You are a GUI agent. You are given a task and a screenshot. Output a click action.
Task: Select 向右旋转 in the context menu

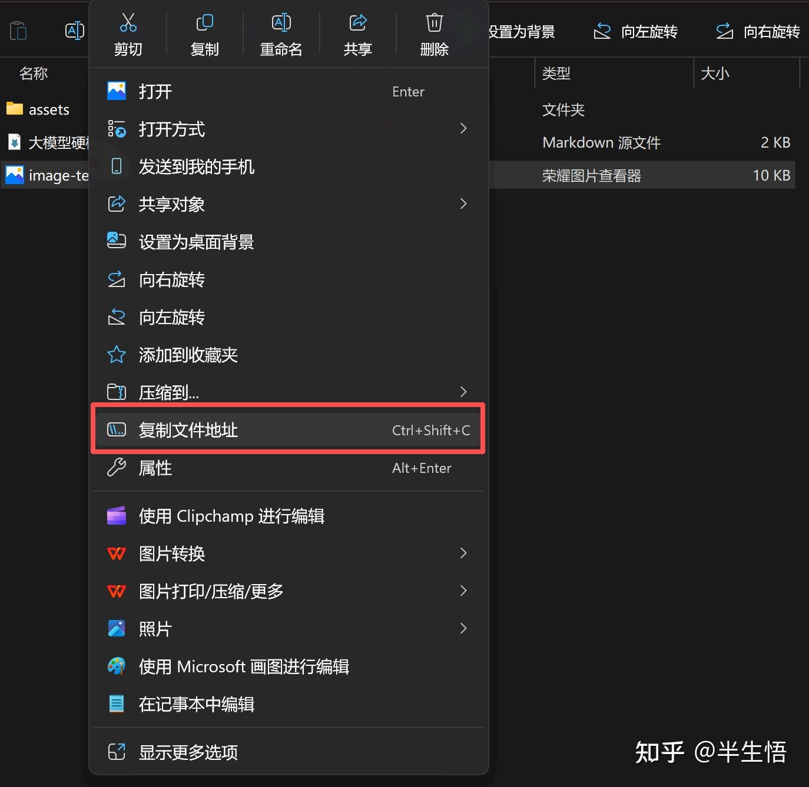(x=289, y=279)
